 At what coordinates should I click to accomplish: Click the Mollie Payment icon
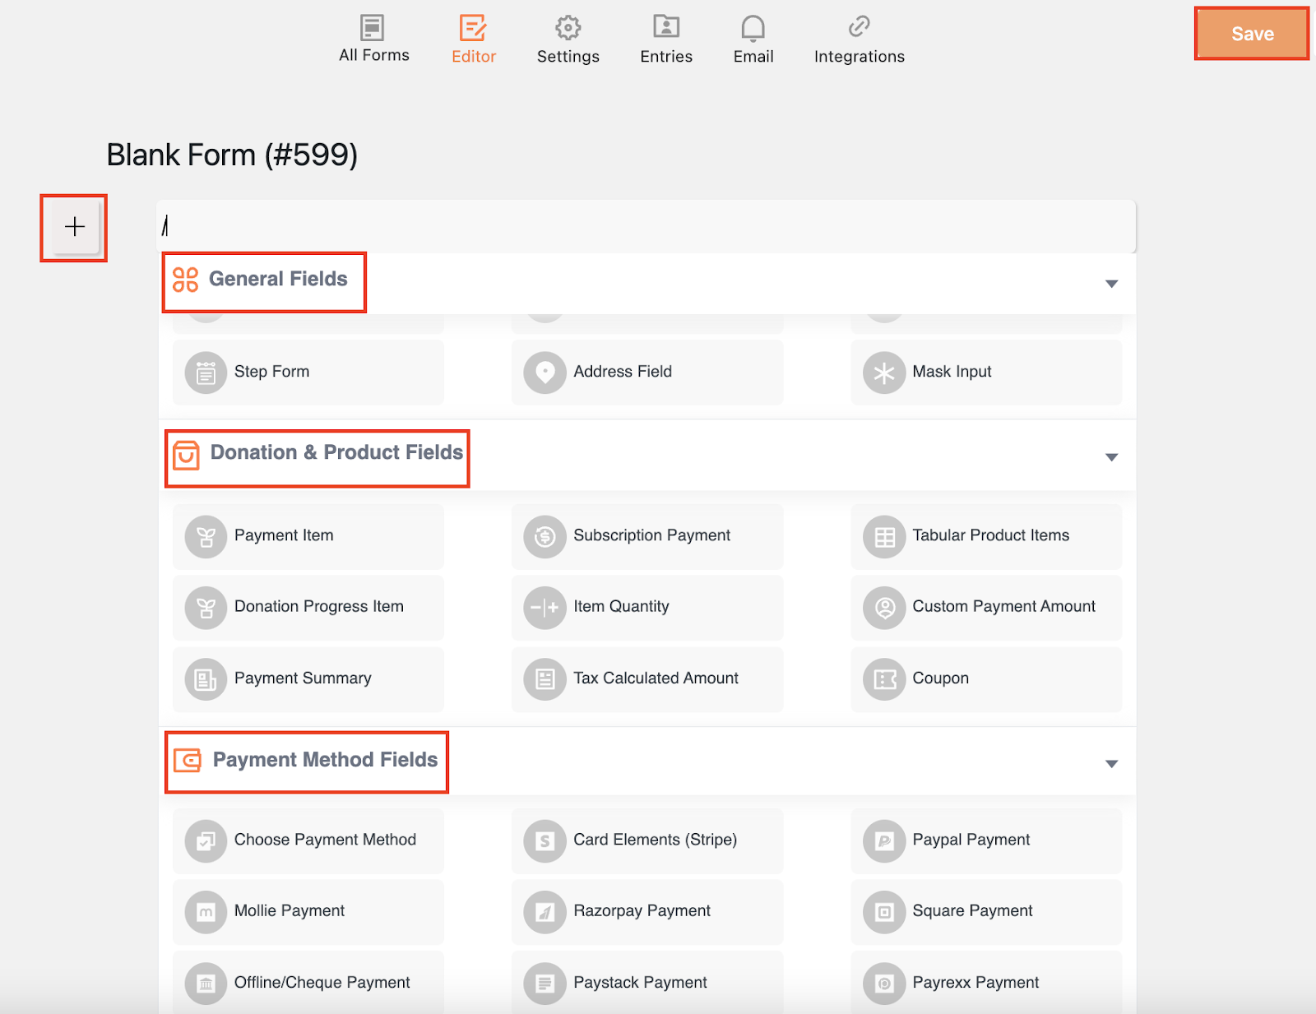click(x=206, y=912)
